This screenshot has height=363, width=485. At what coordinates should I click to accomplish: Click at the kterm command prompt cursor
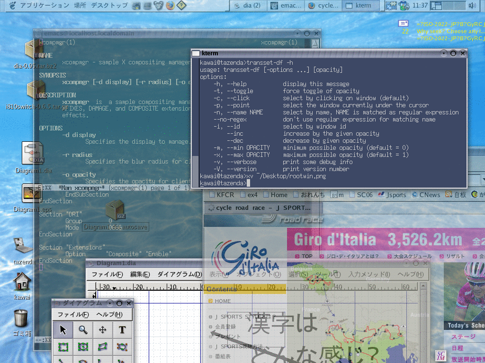(x=248, y=183)
